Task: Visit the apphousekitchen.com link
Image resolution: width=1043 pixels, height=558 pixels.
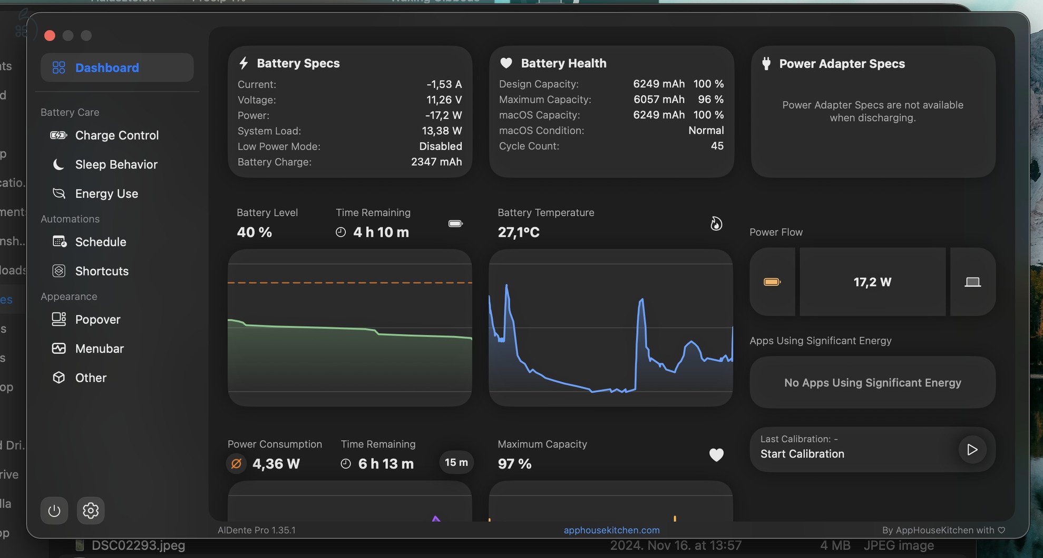Action: point(611,530)
